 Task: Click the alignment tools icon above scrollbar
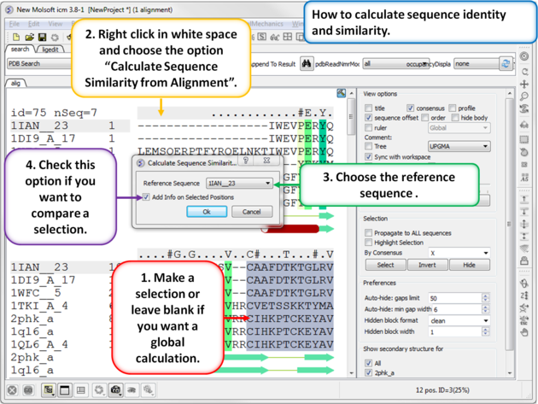point(341,93)
